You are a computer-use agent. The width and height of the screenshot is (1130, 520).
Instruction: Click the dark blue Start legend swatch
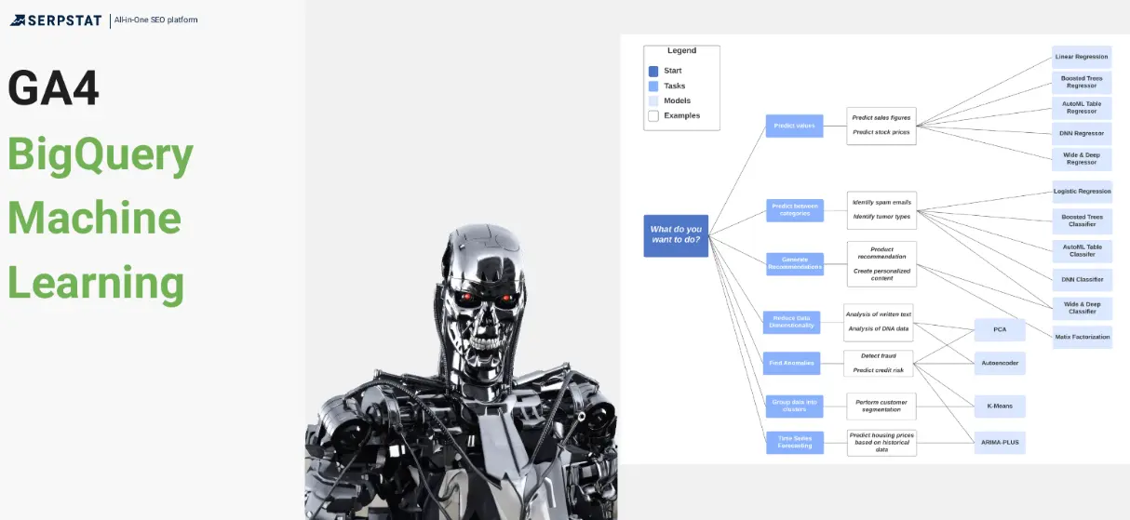click(653, 71)
